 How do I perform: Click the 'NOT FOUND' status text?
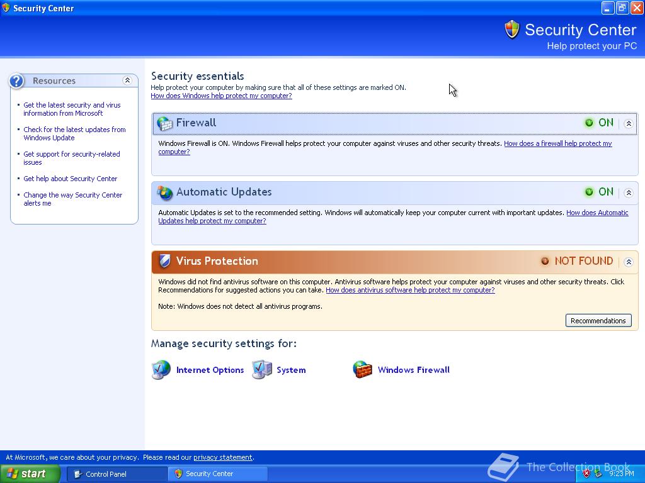point(584,261)
